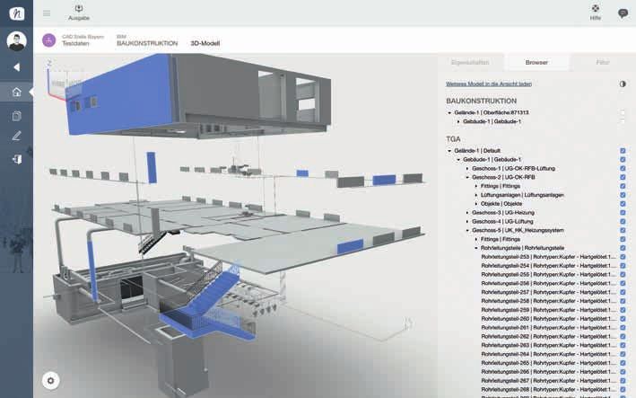
Task: Open the Hilfe help icon
Action: pyautogui.click(x=595, y=9)
